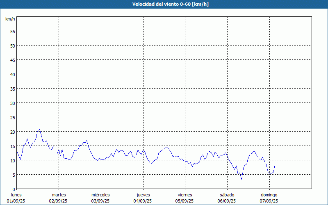Click the chart title 'Velocidad del viento 0-60 [km/h]'
Viewport: 328px width, 205px height.
pyautogui.click(x=170, y=4)
